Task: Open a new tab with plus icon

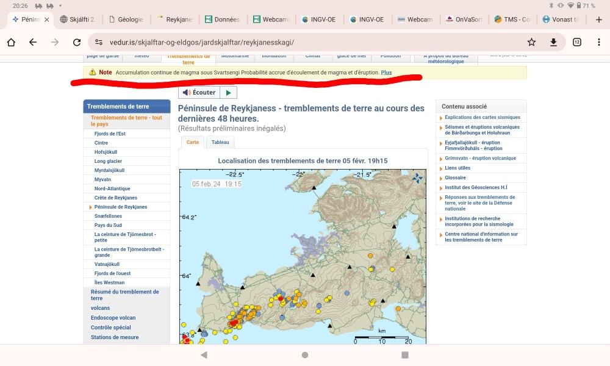Action: (598, 19)
